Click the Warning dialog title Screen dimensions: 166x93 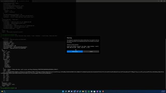click(69, 38)
